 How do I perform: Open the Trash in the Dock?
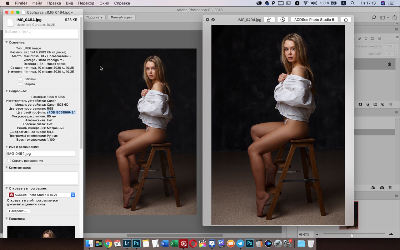click(311, 243)
